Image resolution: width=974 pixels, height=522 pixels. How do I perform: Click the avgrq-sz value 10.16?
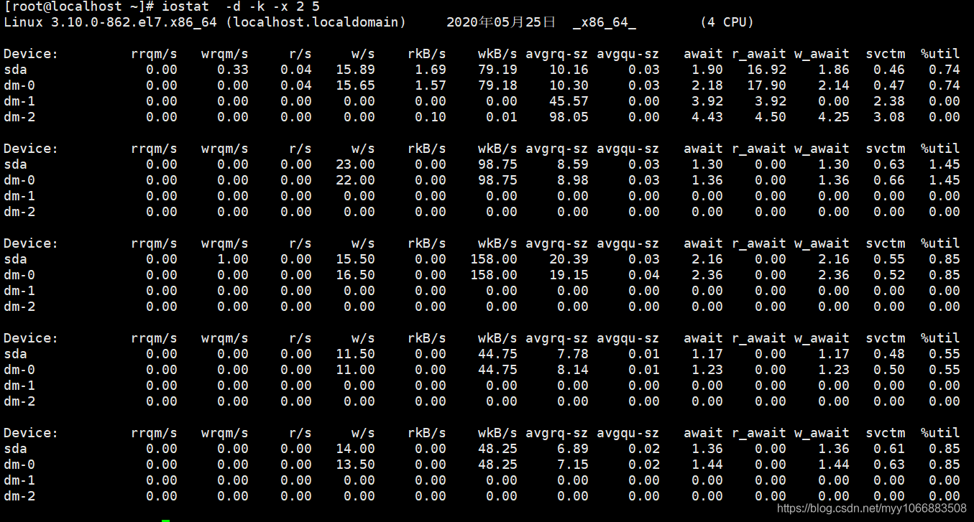click(569, 70)
